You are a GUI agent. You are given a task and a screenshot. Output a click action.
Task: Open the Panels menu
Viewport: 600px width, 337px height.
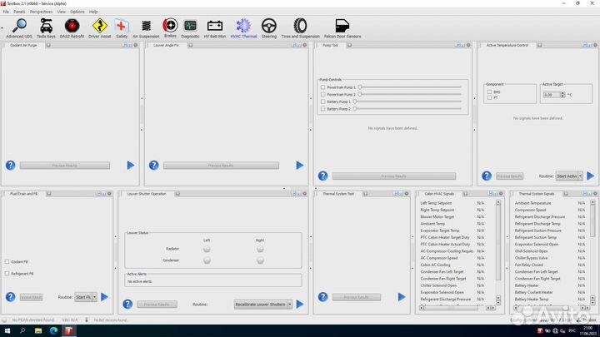click(19, 12)
